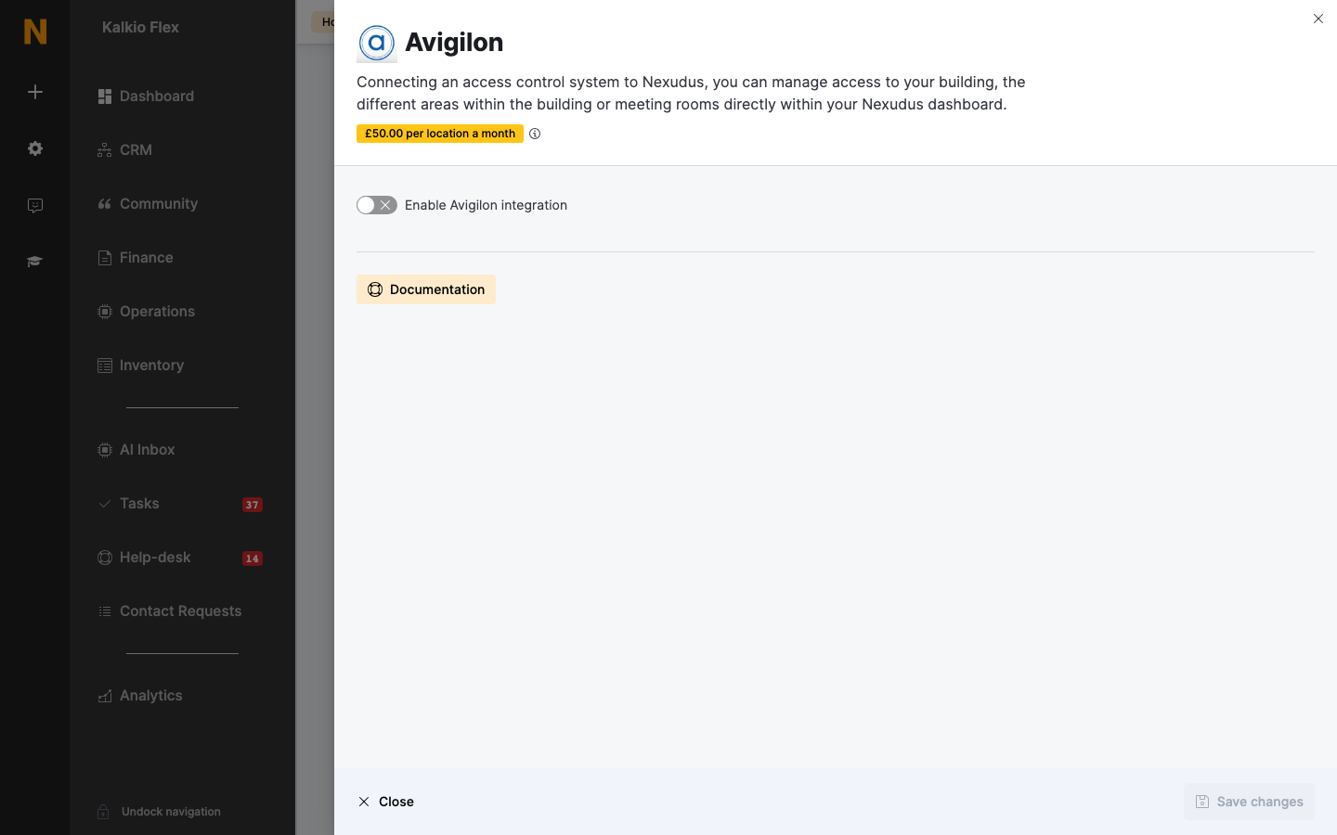The width and height of the screenshot is (1337, 835).
Task: Open AI Inbox in the navigation
Action: click(148, 450)
